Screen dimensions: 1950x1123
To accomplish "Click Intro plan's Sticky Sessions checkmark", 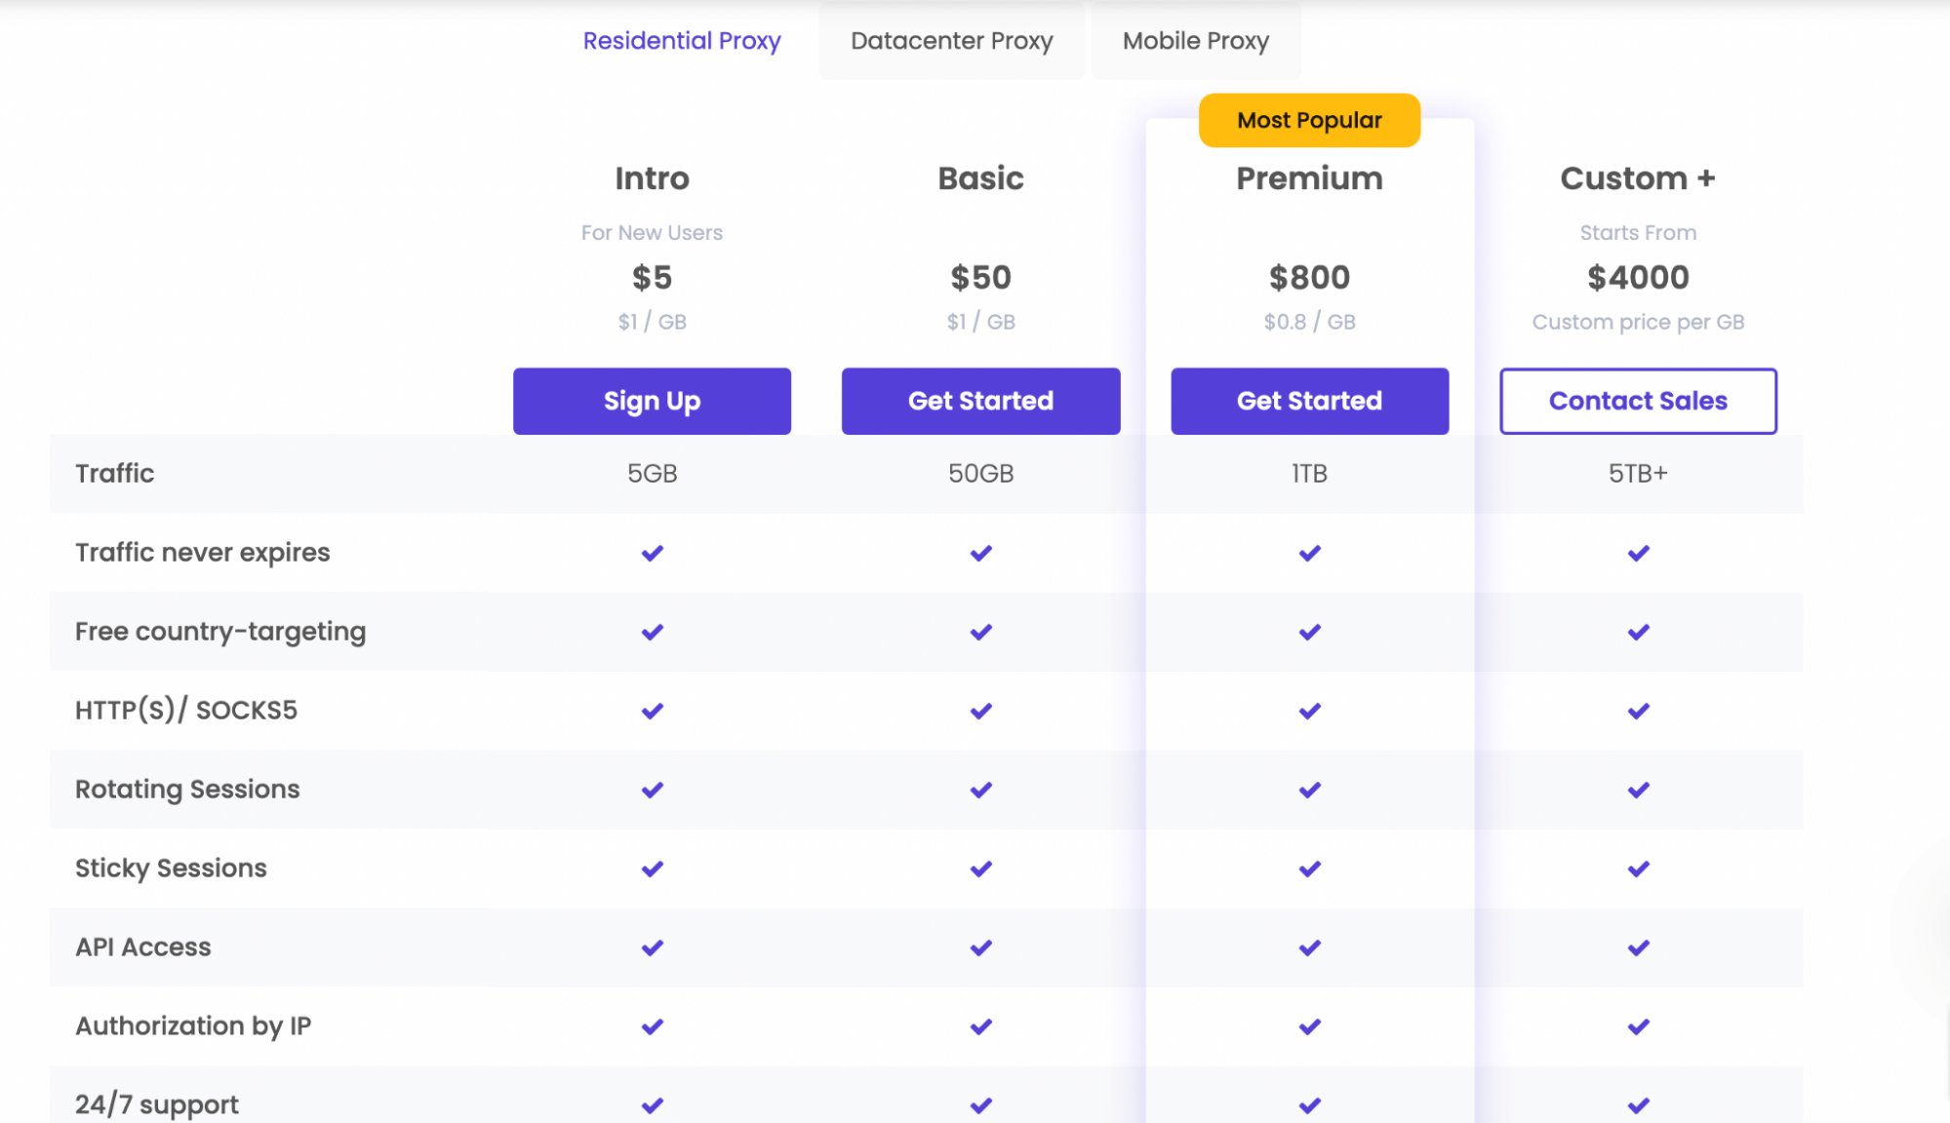I will coord(652,869).
